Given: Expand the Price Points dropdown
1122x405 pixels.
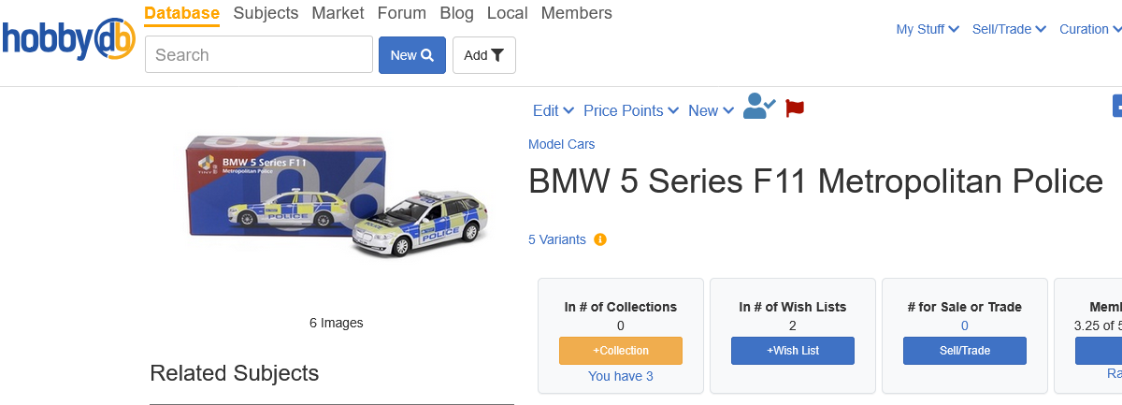Looking at the screenshot, I should (x=629, y=110).
